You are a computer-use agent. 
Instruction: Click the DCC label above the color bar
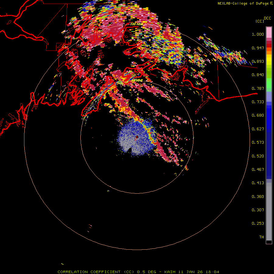[268, 18]
